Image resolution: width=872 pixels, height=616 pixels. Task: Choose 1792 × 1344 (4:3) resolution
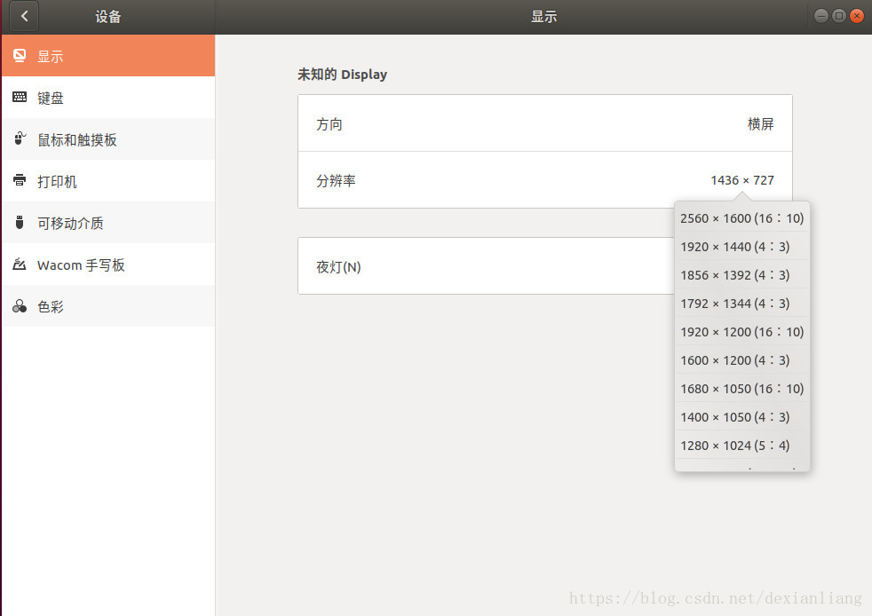(741, 303)
